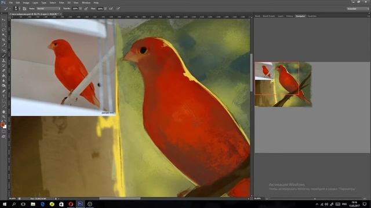The width and height of the screenshot is (371, 208).
Task: Click the Flow percentage field
Action: [100, 9]
